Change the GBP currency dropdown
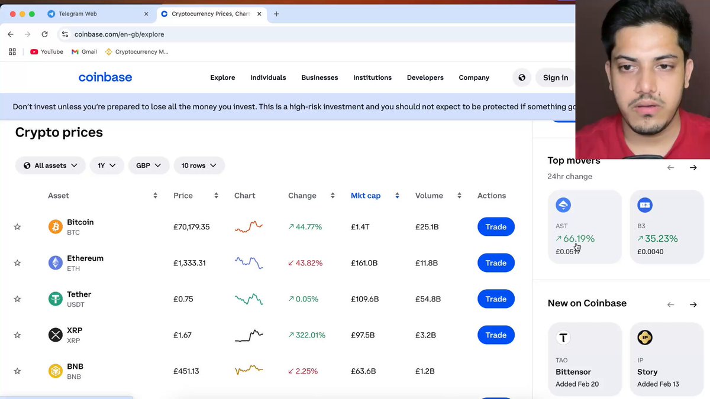The image size is (710, 399). pyautogui.click(x=149, y=166)
